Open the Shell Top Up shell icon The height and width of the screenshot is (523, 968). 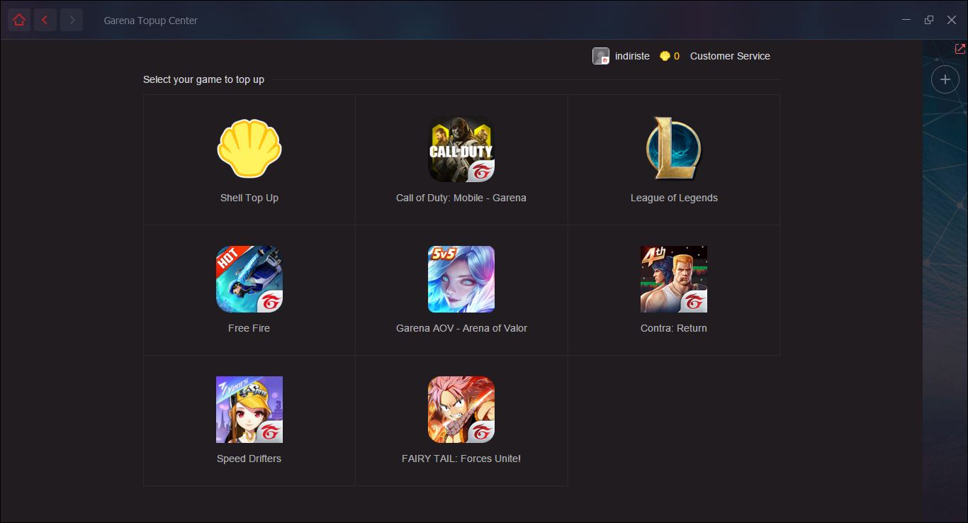point(249,149)
